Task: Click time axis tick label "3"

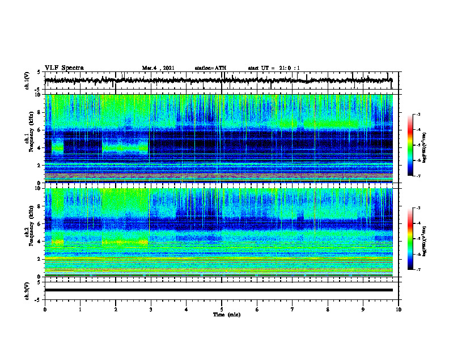Action: pyautogui.click(x=151, y=310)
